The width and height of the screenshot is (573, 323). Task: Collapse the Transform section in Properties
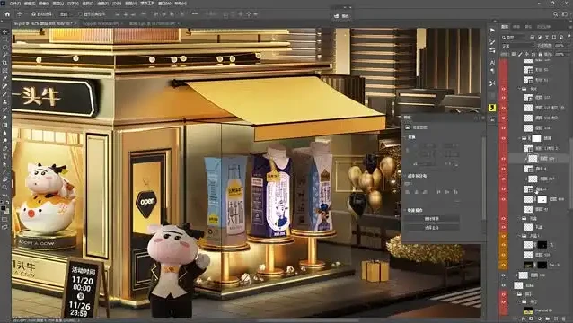point(405,137)
